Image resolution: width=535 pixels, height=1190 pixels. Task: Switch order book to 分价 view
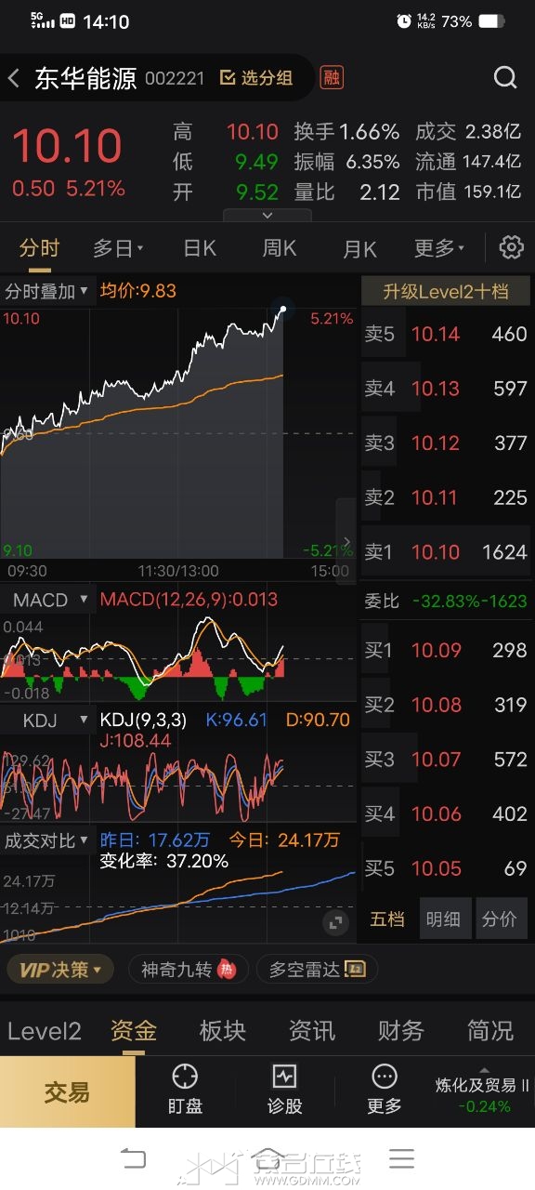pos(500,919)
